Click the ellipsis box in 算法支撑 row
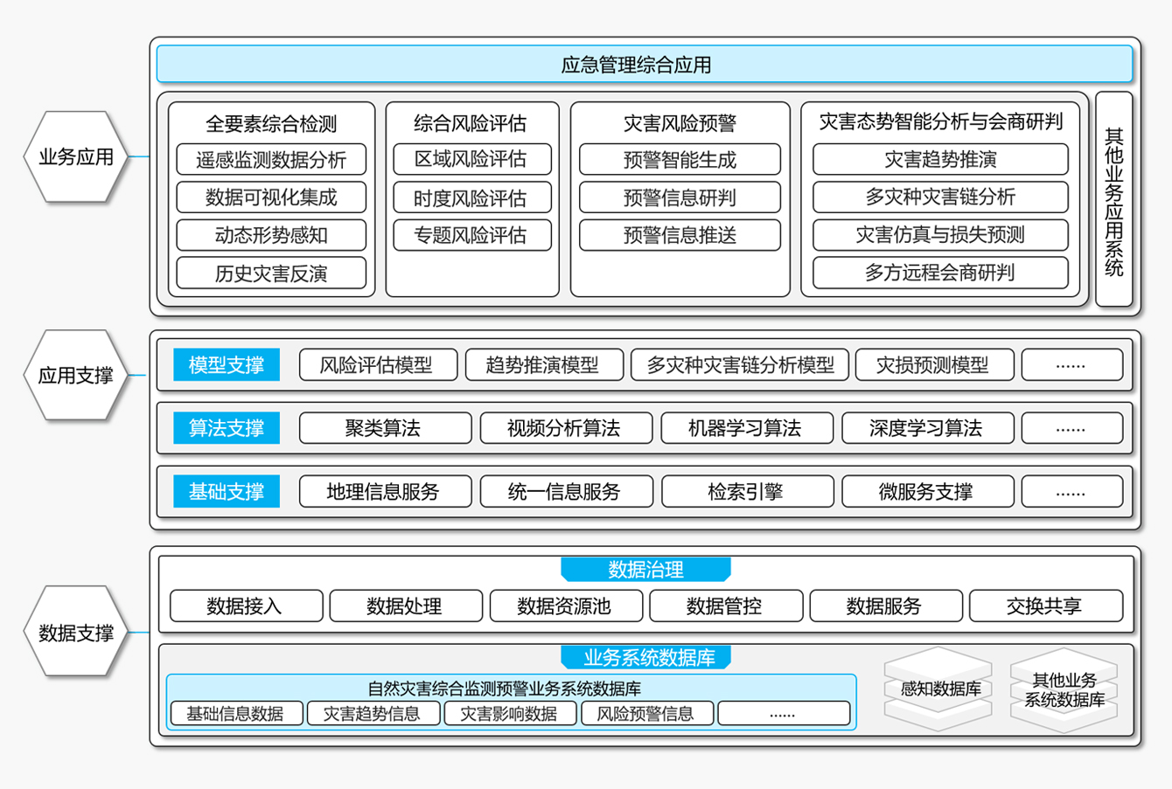The height and width of the screenshot is (789, 1172). point(1072,428)
